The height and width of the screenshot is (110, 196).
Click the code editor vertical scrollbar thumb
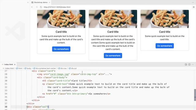[195, 95]
